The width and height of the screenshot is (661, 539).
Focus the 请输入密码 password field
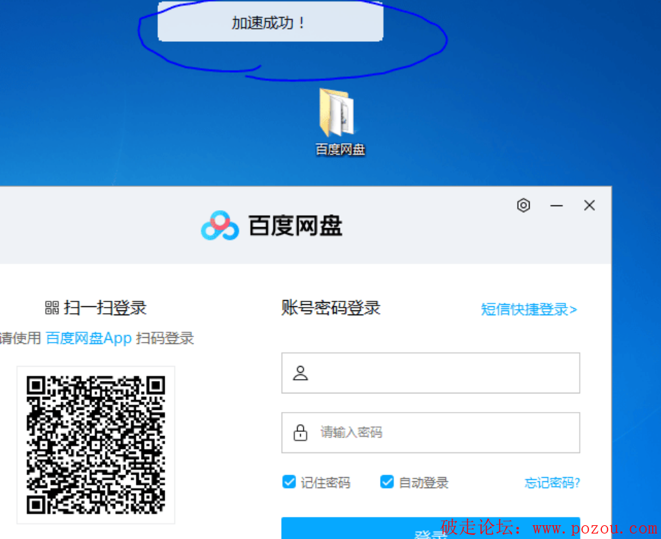pyautogui.click(x=430, y=433)
